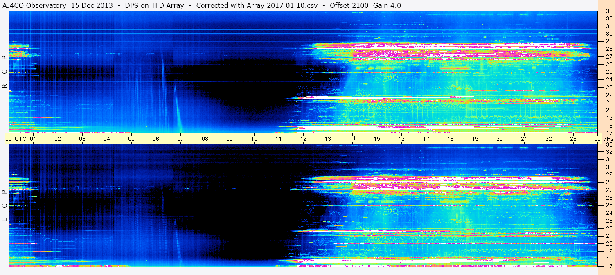The width and height of the screenshot is (615, 275).
Task: Click the 28 MHz tick on RCP panel
Action: pos(608,49)
